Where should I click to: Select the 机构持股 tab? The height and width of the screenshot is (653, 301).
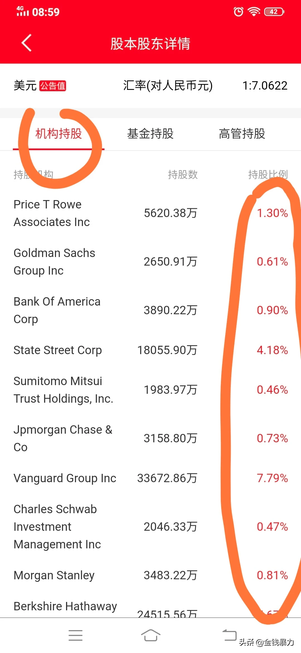coord(59,134)
